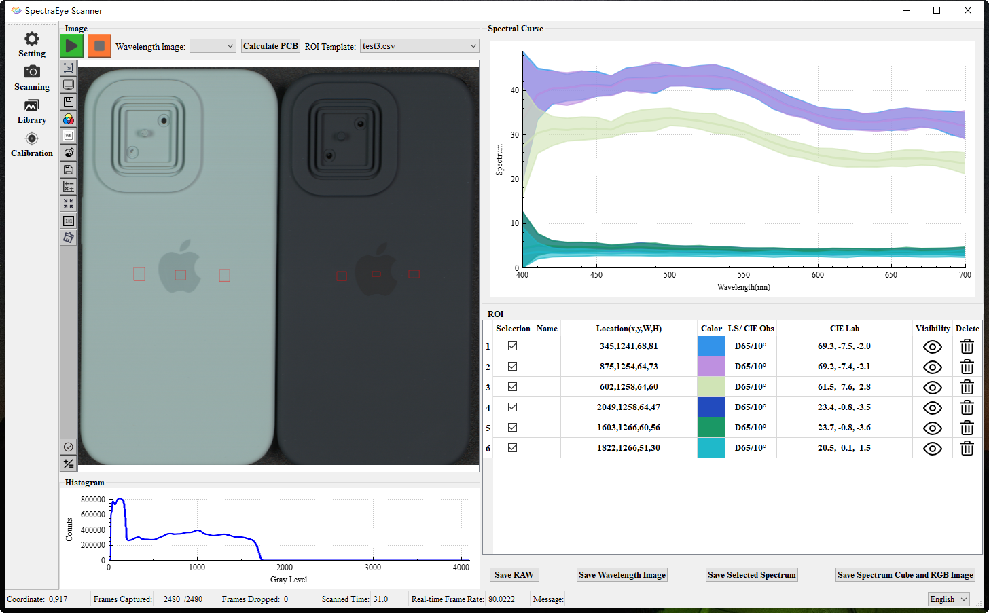The width and height of the screenshot is (989, 613).
Task: Click the Selection column header
Action: click(x=513, y=328)
